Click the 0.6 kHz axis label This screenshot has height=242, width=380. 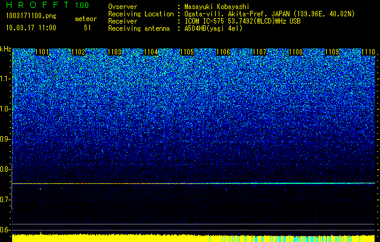pyautogui.click(x=5, y=230)
